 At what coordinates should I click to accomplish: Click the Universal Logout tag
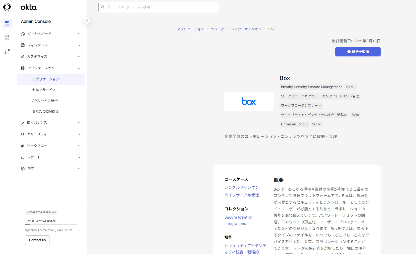pyautogui.click(x=294, y=124)
